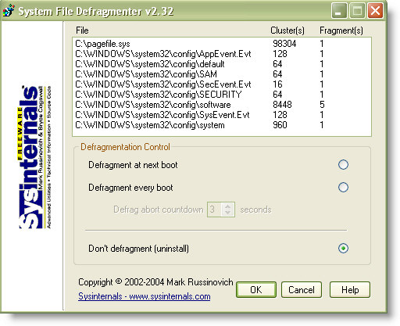This screenshot has height=326, width=400.
Task: Open the Sysinternals website link
Action: pyautogui.click(x=145, y=296)
